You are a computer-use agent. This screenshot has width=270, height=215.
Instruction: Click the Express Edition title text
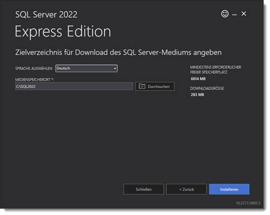pos(63,31)
